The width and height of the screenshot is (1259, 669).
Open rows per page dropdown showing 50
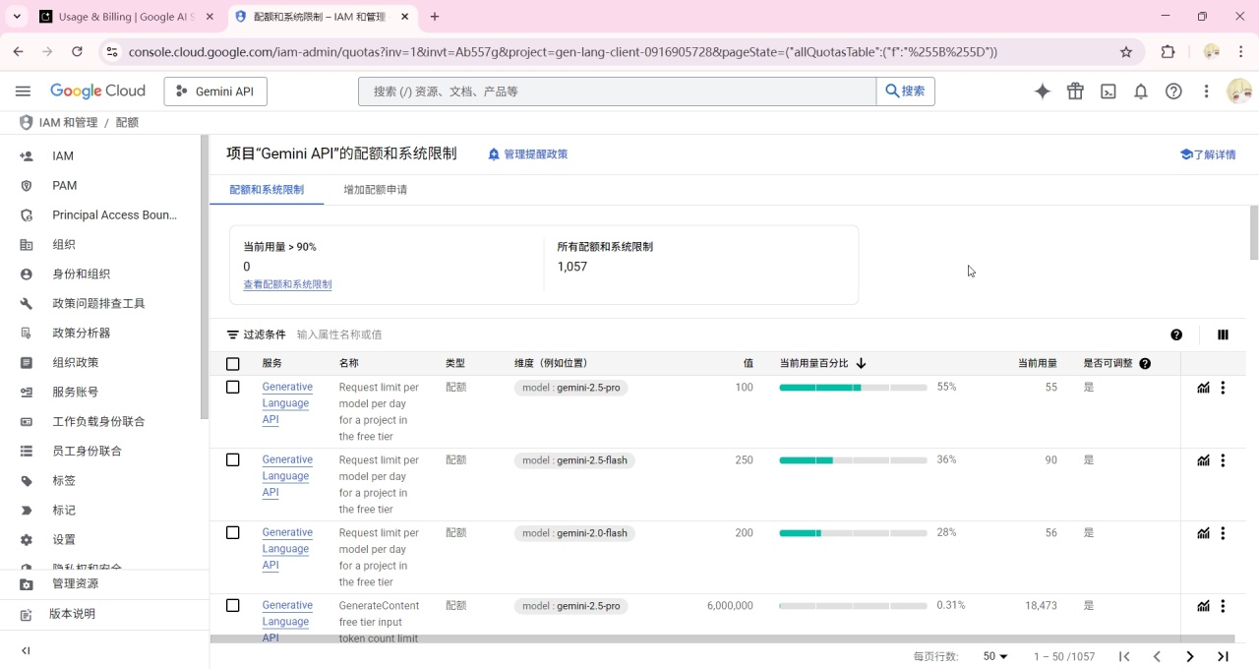(x=995, y=656)
